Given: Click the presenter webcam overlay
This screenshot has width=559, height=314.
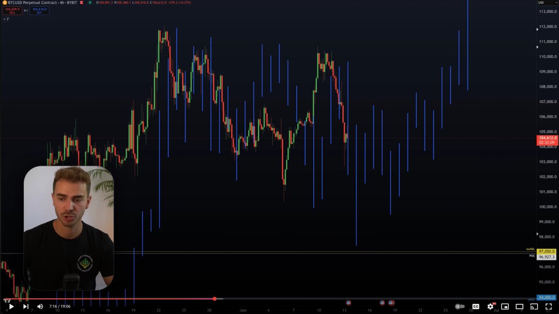Looking at the screenshot, I should pyautogui.click(x=68, y=228).
